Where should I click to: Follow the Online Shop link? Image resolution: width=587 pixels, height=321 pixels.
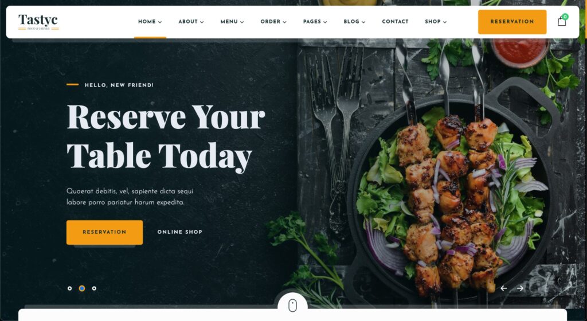(179, 232)
